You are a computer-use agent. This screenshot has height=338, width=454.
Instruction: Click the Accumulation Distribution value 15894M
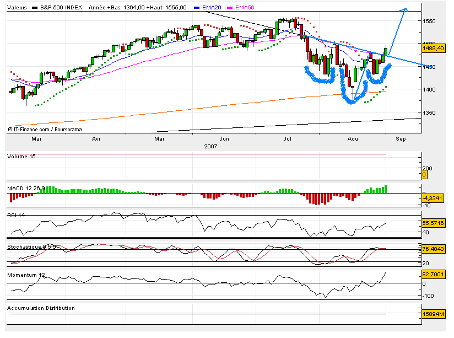(433, 314)
